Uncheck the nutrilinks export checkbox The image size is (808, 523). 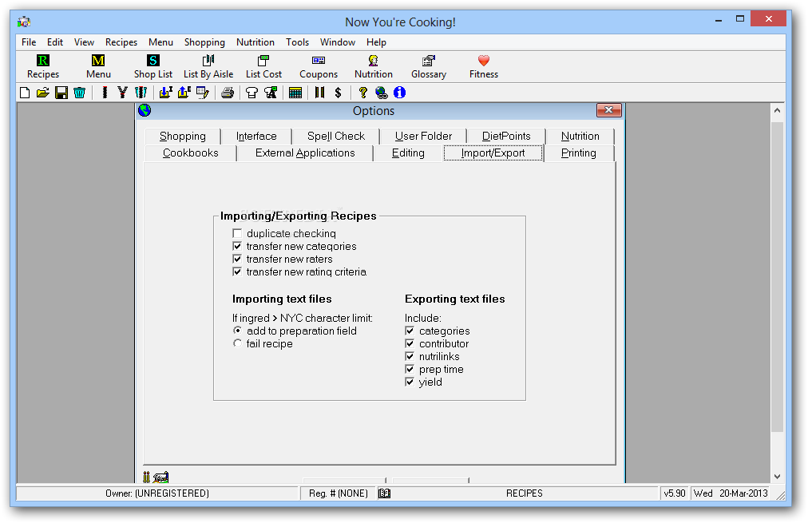[410, 357]
